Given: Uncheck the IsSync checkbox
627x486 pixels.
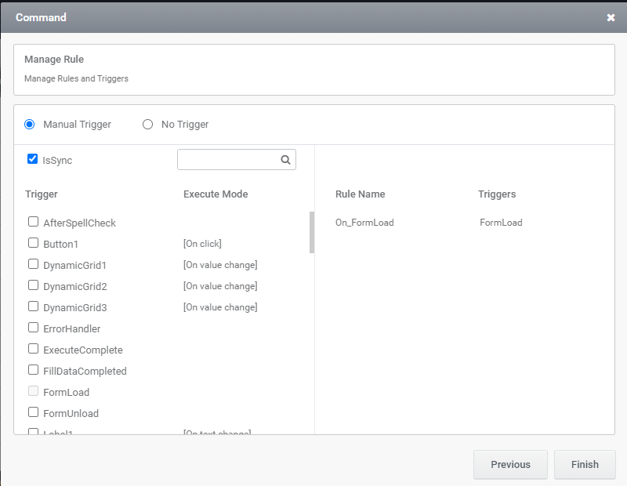Looking at the screenshot, I should click(x=33, y=159).
